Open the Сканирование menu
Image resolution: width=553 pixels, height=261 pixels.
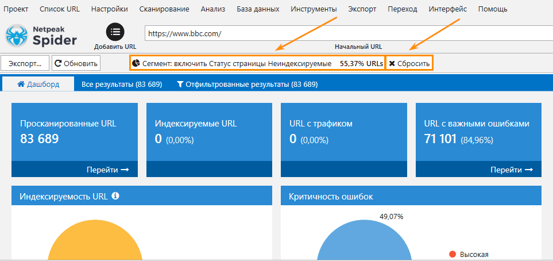click(164, 9)
